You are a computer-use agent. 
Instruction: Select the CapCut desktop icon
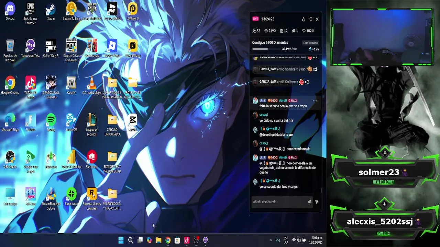coord(132,123)
